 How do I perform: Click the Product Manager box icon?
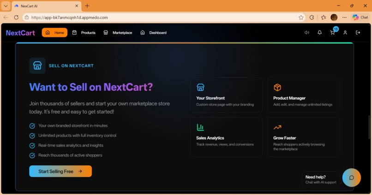tap(277, 88)
